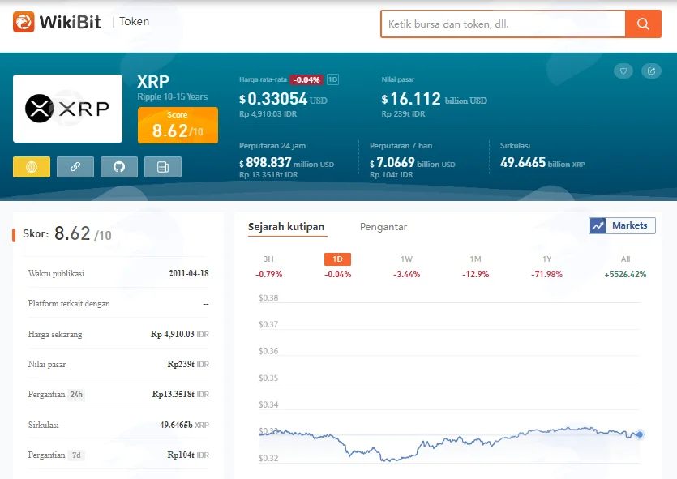The image size is (677, 479).
Task: Click the orange search magnifier button
Action: point(643,24)
